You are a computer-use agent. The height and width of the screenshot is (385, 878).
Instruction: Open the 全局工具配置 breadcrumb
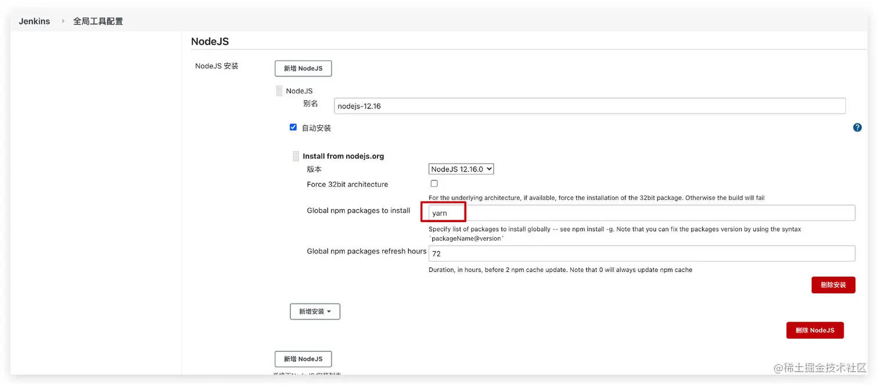tap(98, 21)
